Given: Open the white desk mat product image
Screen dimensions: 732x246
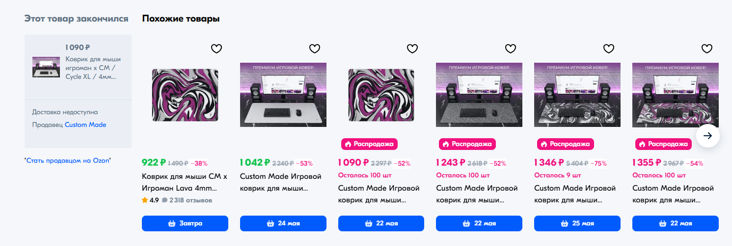Looking at the screenshot, I should pyautogui.click(x=283, y=95).
